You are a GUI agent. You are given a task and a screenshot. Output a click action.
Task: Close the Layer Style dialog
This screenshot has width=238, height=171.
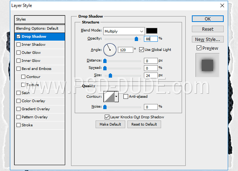222,5
